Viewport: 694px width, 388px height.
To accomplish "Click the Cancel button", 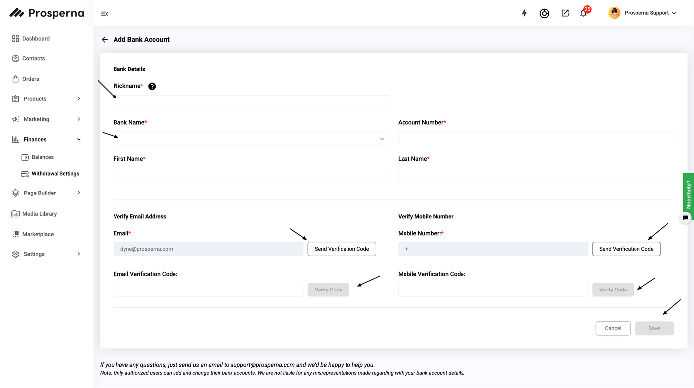I will (x=613, y=328).
